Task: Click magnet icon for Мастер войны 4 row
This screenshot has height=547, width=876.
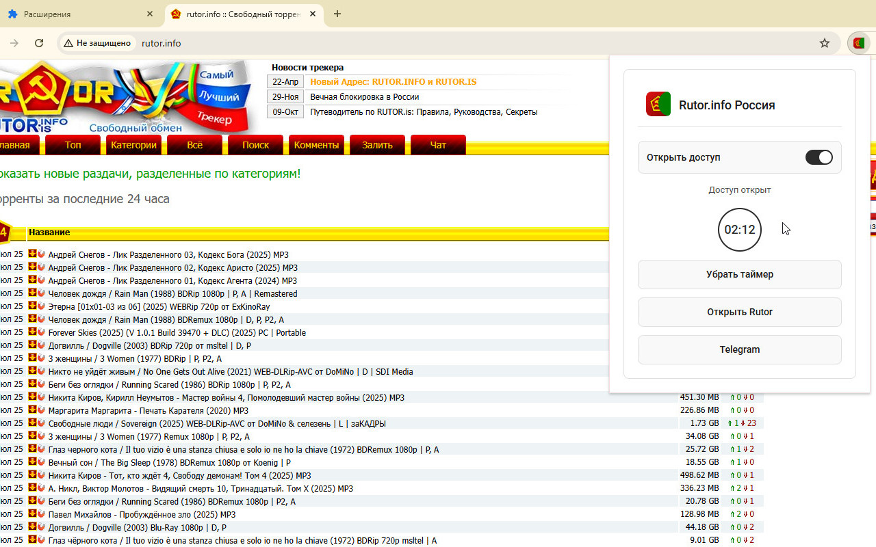Action: [41, 397]
